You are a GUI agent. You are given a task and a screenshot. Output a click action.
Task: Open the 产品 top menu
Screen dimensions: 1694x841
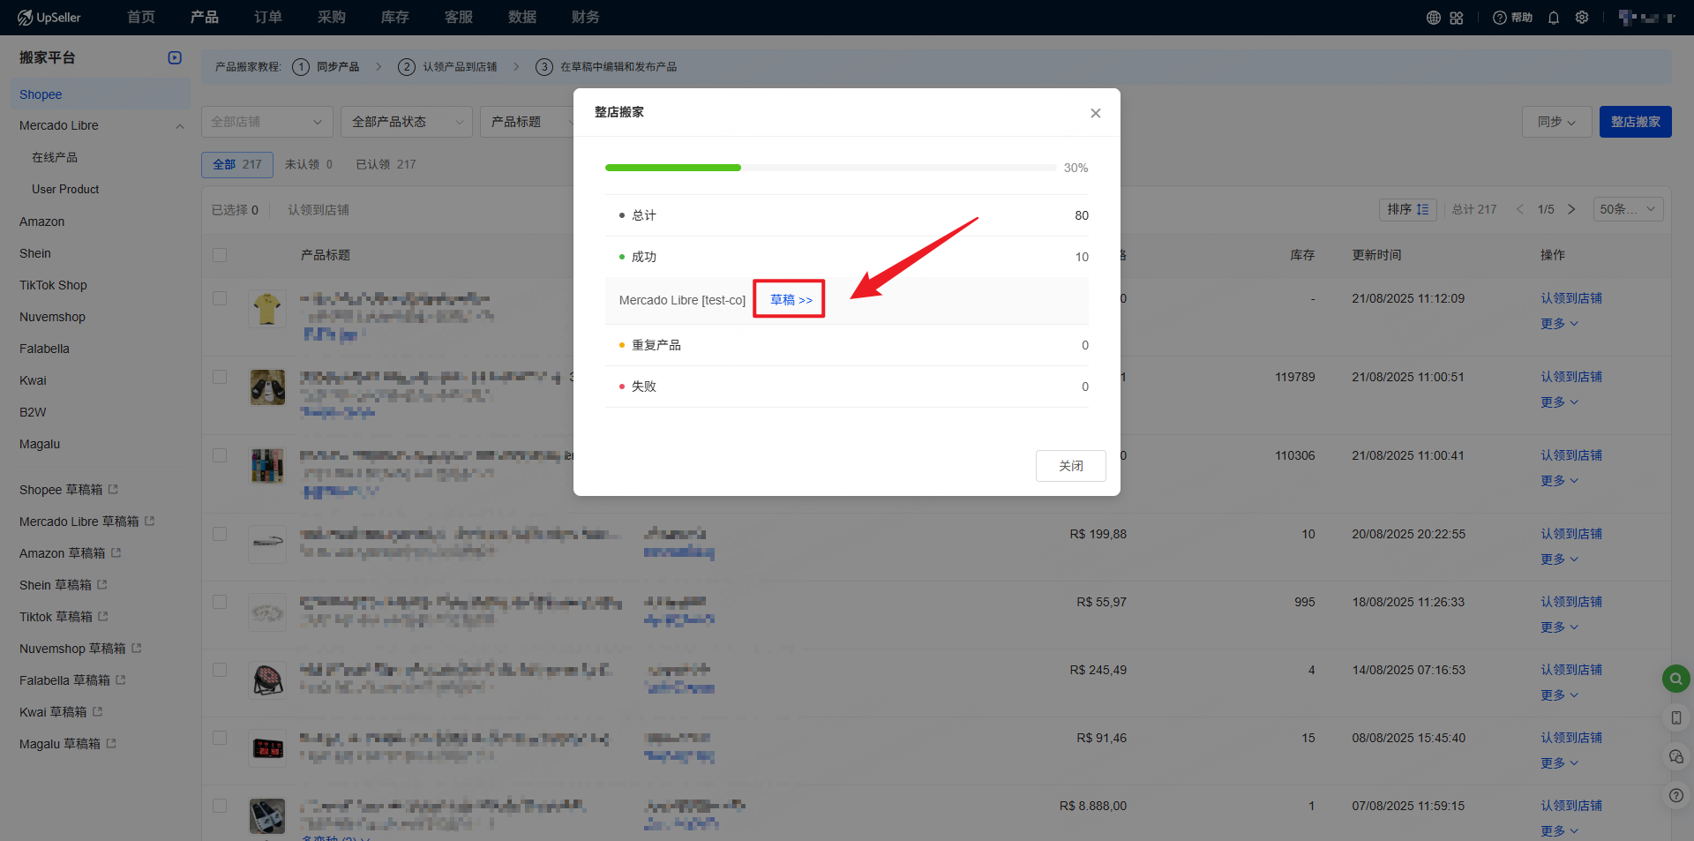[x=205, y=18]
